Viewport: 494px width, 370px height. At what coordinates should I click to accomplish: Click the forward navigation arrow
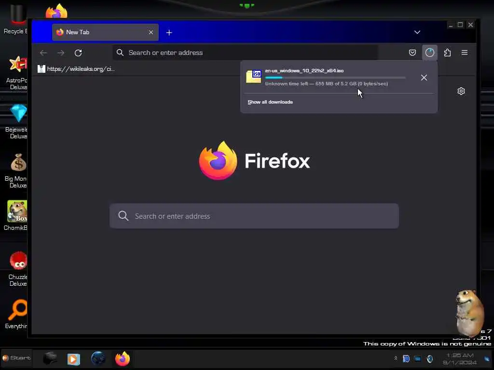click(x=61, y=53)
